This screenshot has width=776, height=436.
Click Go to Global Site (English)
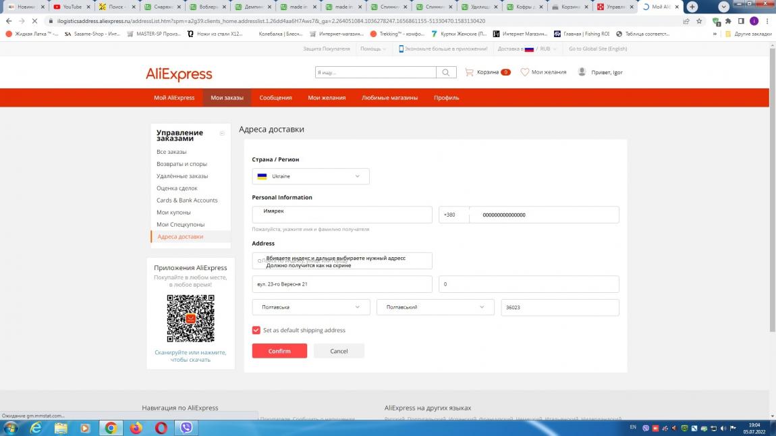[x=597, y=49]
